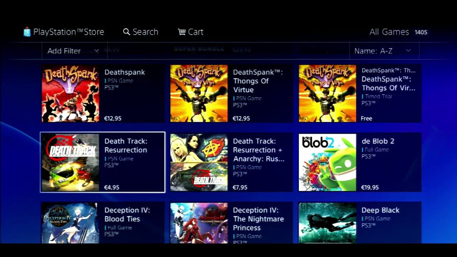The image size is (457, 257).
Task: Open the Name: A-Z sort dropdown
Action: tap(384, 51)
